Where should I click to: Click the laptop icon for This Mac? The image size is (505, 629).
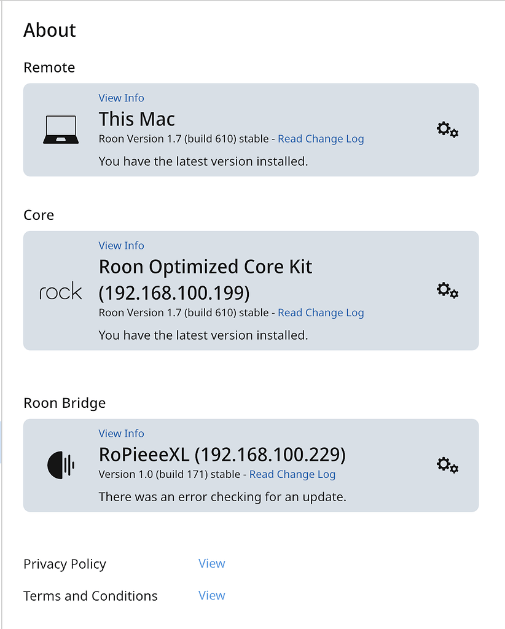[x=61, y=130]
